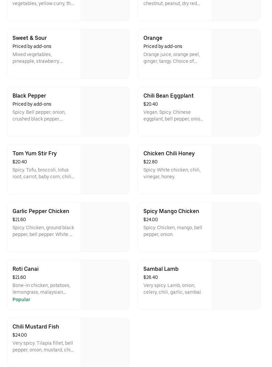Select the Sambal Lamb title
The width and height of the screenshot is (272, 367).
tap(161, 269)
